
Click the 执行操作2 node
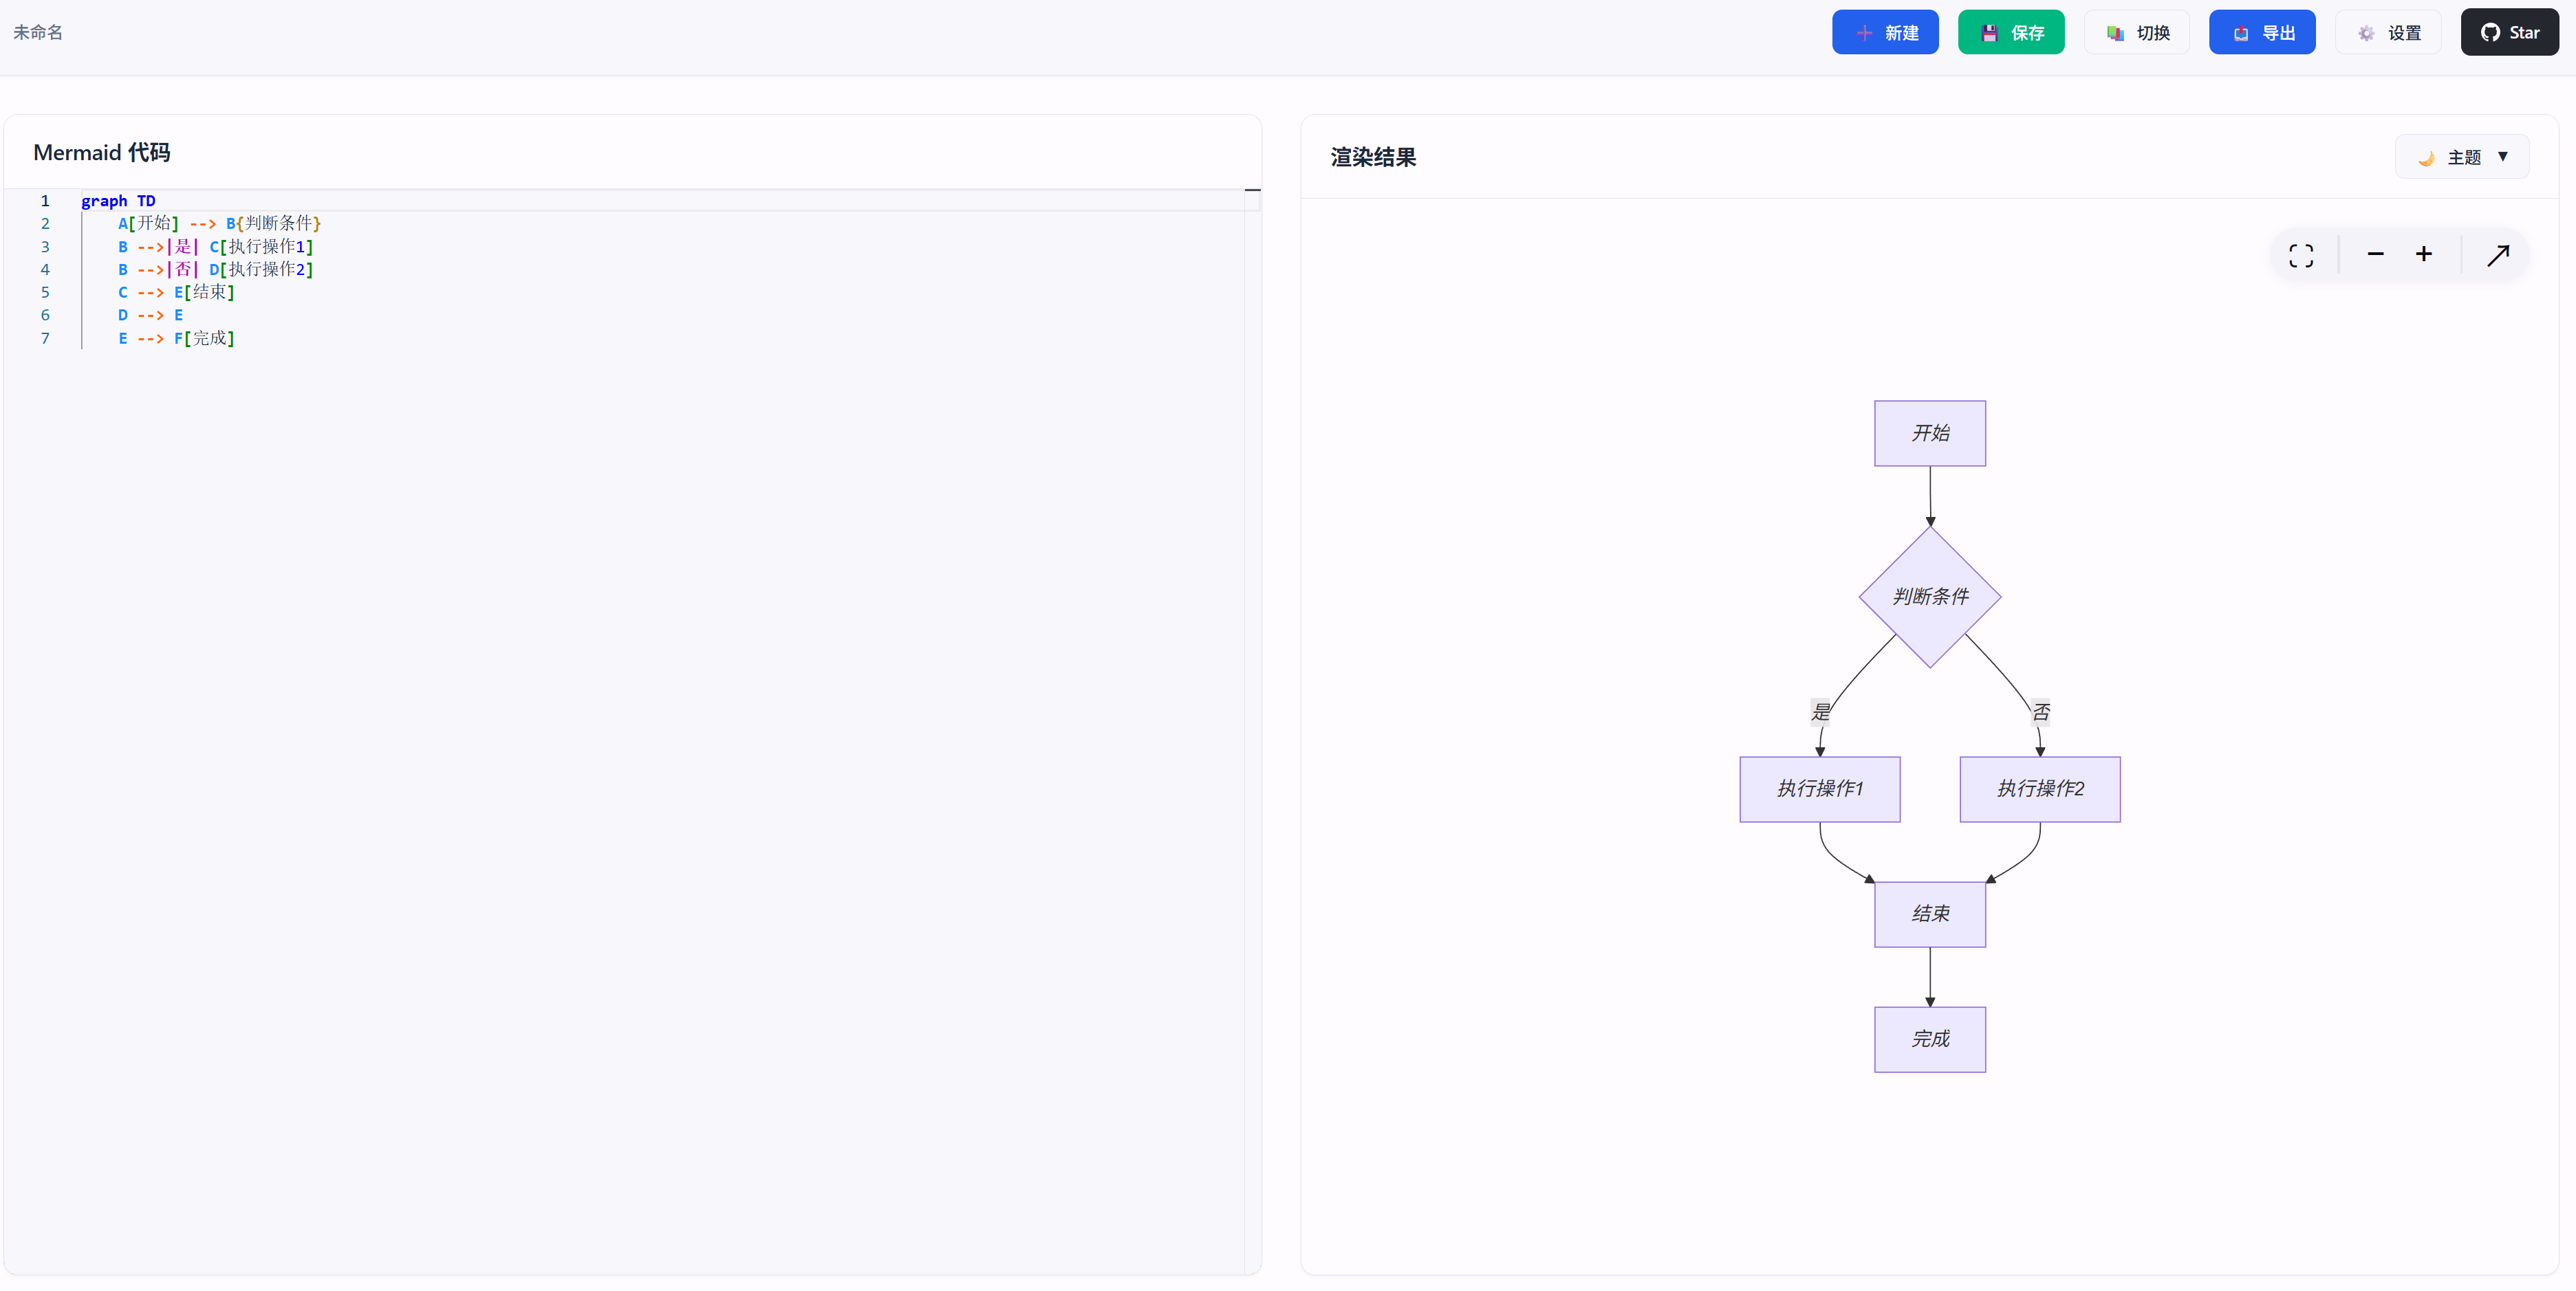point(2039,789)
